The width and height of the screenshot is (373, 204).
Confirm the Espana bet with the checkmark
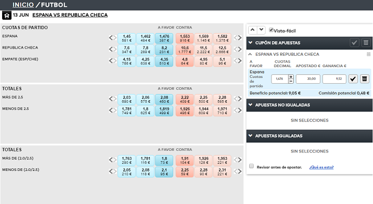click(353, 79)
